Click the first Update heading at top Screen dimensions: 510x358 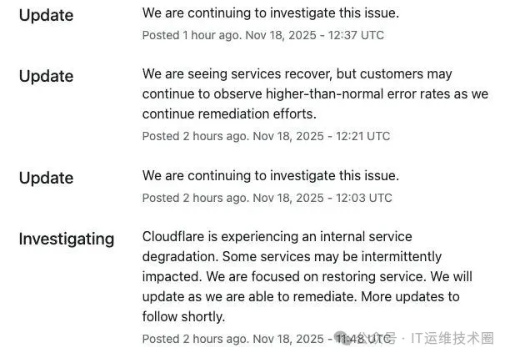46,16
